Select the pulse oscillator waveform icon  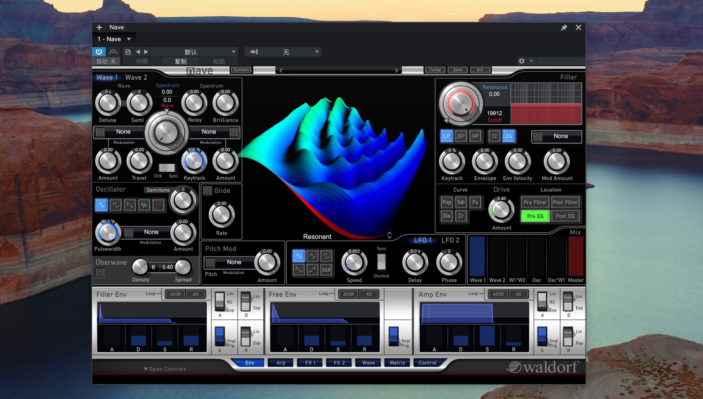point(116,205)
